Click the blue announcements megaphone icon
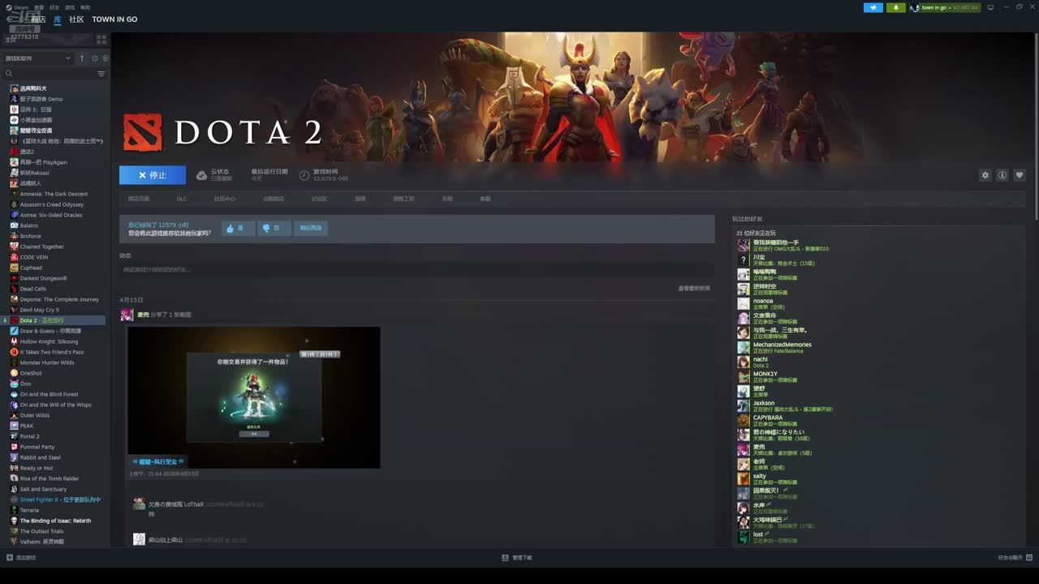Viewport: 1039px width, 584px height. tap(873, 7)
